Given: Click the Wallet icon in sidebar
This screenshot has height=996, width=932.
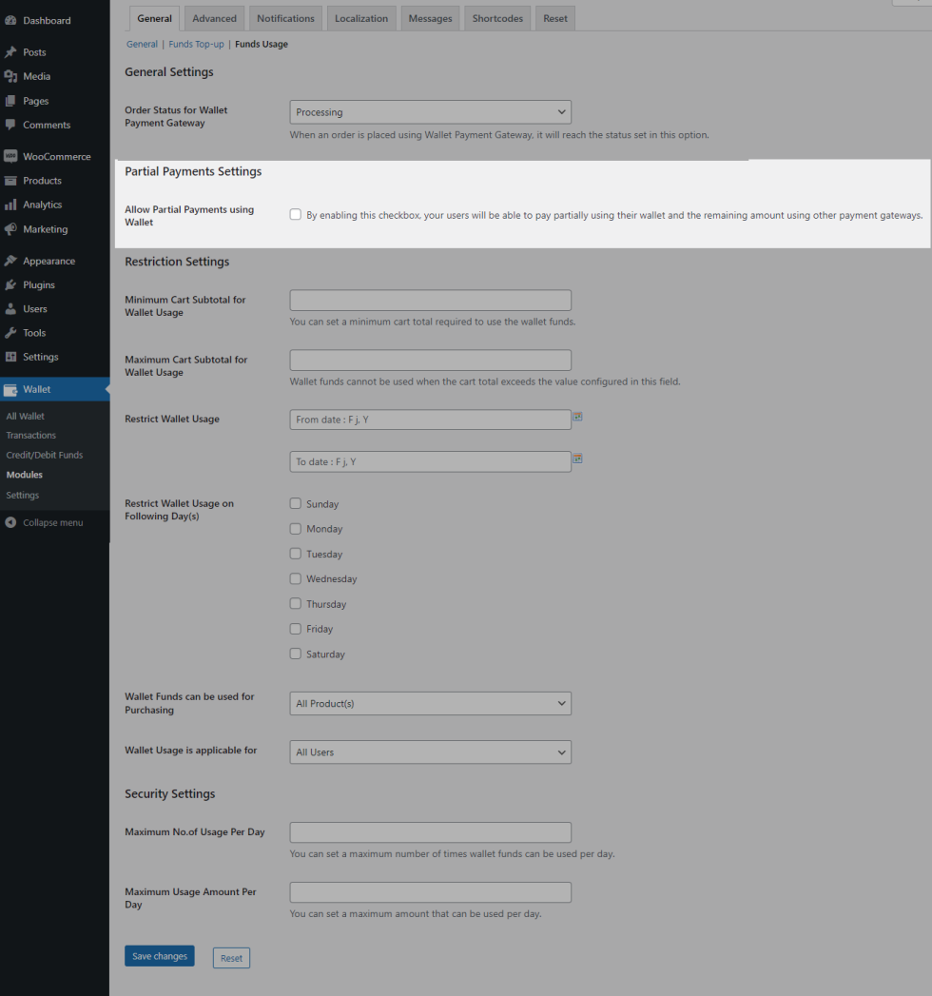Looking at the screenshot, I should pyautogui.click(x=10, y=389).
